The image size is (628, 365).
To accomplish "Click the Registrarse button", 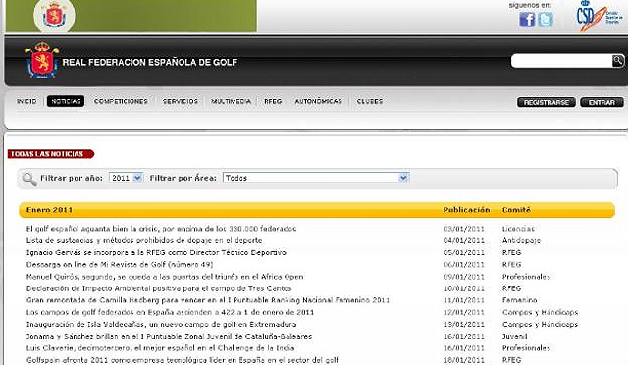I will pyautogui.click(x=547, y=103).
